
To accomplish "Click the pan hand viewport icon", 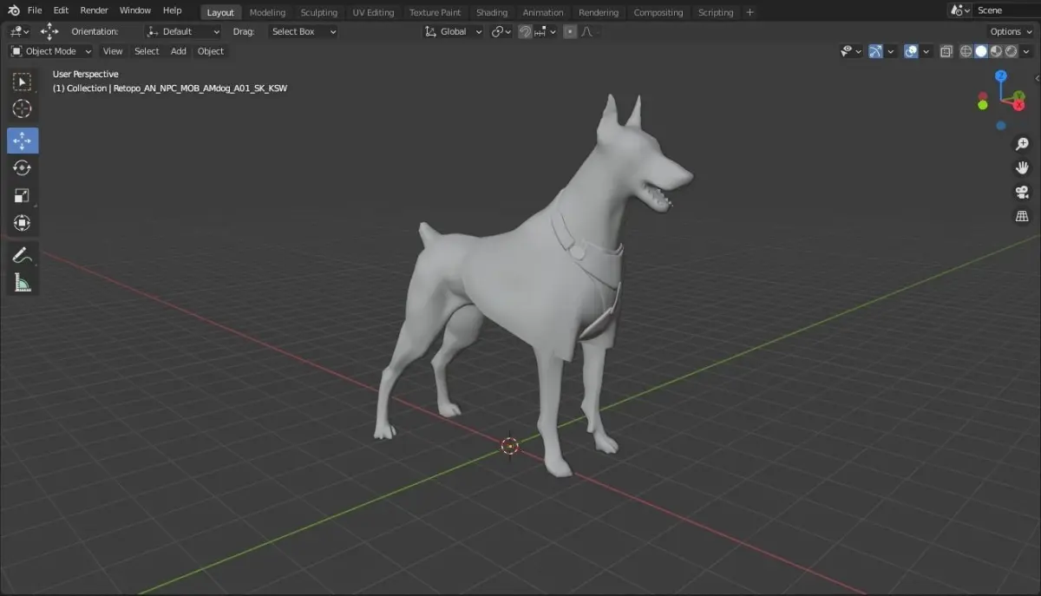I will pos(1022,167).
